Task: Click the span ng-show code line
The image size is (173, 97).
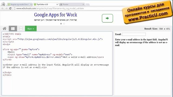Action: (56, 57)
